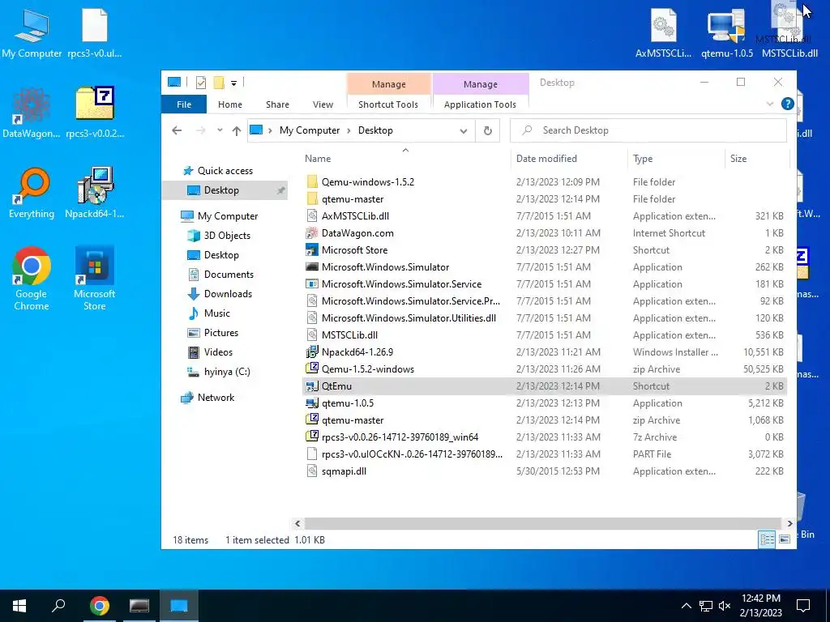830x622 pixels.
Task: Select rpcs3-v0.ul PART file desktop icon
Action: tap(95, 34)
